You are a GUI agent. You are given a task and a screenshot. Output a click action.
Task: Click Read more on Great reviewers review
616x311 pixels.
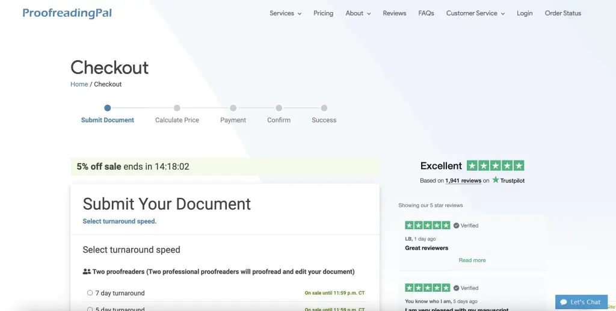[472, 260]
